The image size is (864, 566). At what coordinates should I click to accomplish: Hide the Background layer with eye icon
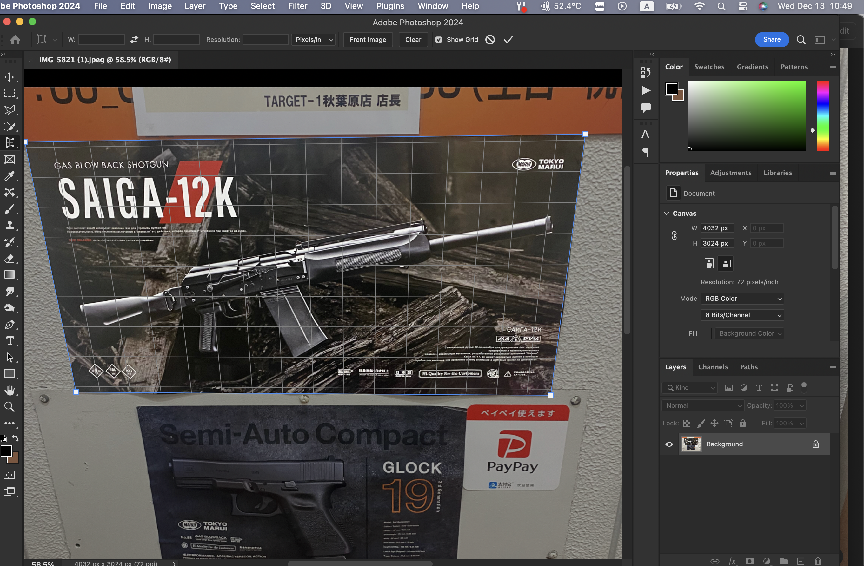tap(669, 444)
